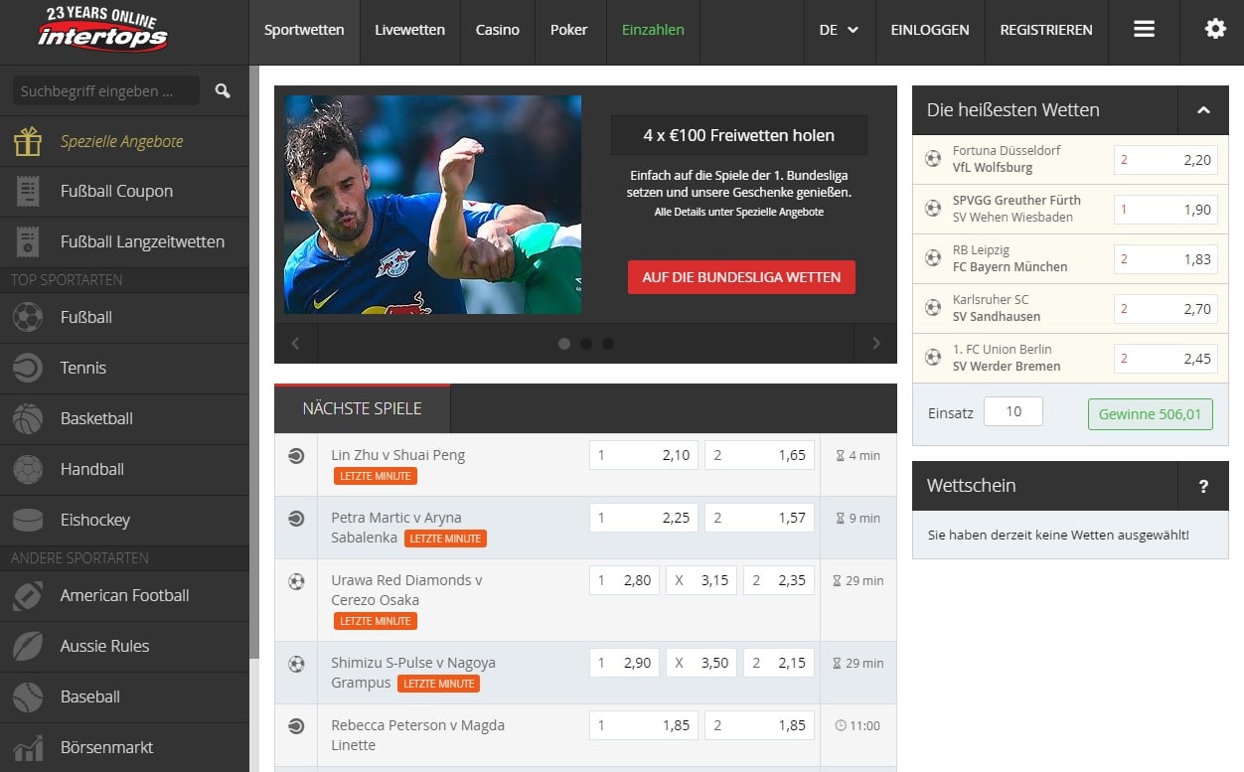Open the DE language dropdown
The image size is (1244, 772).
pos(839,30)
